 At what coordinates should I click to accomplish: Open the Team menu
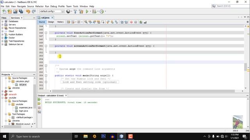point(69,6)
